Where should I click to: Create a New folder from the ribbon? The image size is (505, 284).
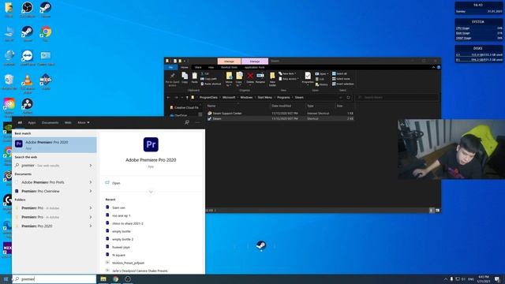click(272, 79)
